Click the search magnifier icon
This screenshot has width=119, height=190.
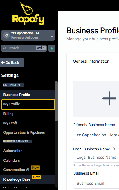tap(5, 48)
